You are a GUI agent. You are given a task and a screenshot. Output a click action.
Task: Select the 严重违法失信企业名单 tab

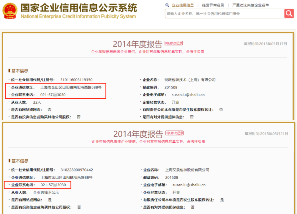point(250,5)
